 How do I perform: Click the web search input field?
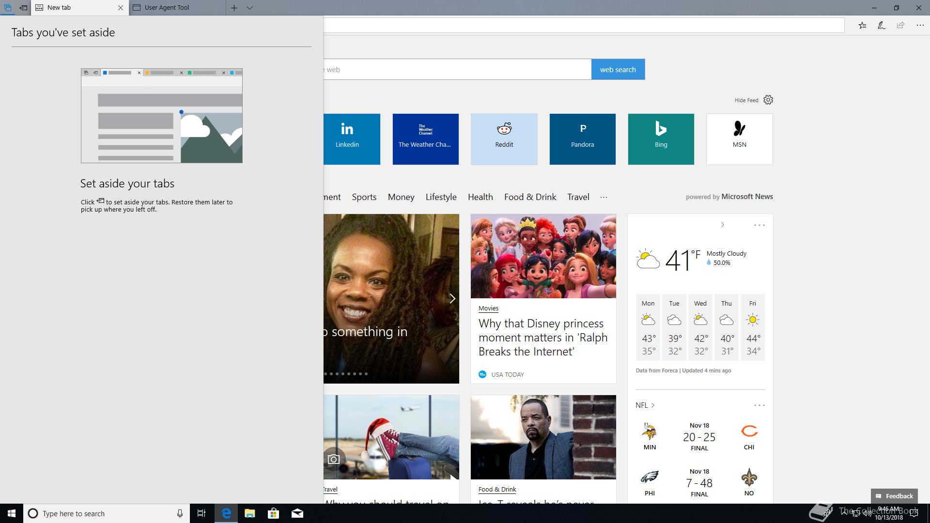457,70
